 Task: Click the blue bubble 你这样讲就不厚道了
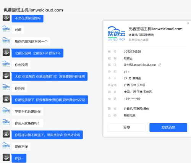coord(47,135)
